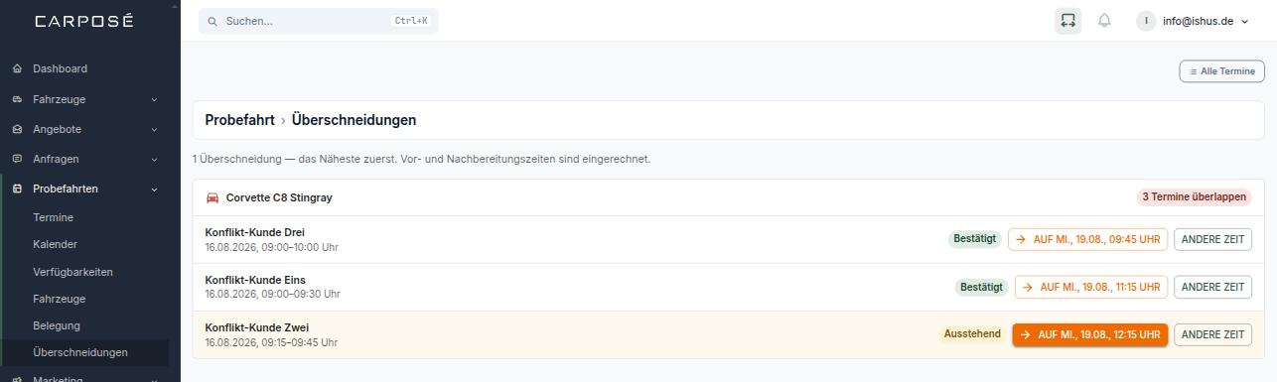
Task: Select the Konflikt-Kunde Eins name
Action: 255,280
